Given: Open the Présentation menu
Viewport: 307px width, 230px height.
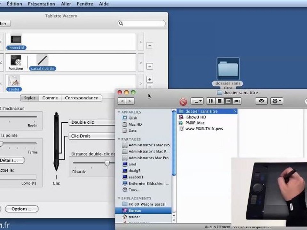Looking at the screenshot, I should click(42, 4).
